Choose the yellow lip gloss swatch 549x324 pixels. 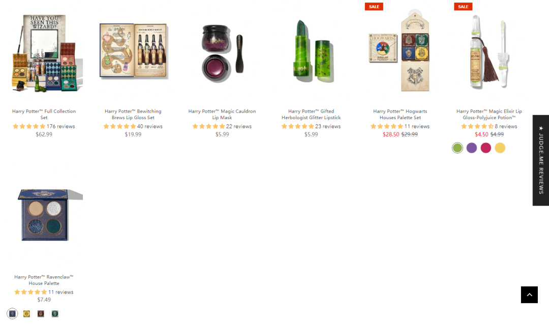[x=500, y=148]
